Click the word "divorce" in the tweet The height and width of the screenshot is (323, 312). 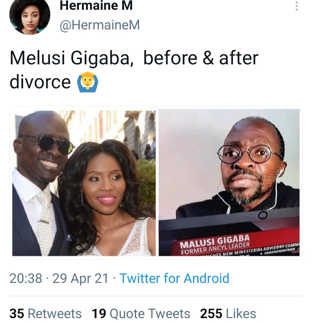point(40,82)
